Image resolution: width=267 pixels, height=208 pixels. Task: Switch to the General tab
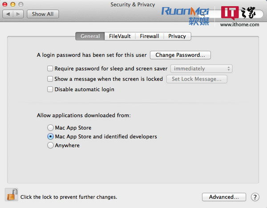[x=90, y=36]
